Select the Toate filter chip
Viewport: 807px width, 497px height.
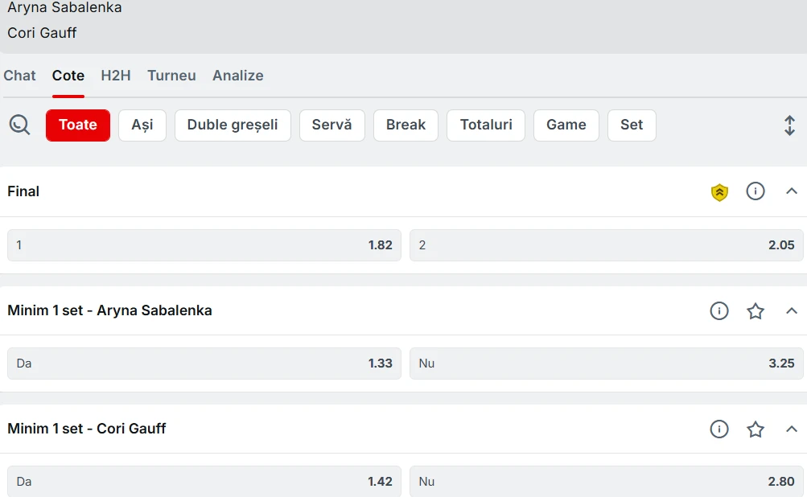point(78,125)
